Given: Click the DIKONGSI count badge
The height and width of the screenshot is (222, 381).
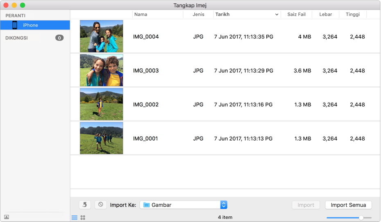Looking at the screenshot, I should click(59, 38).
